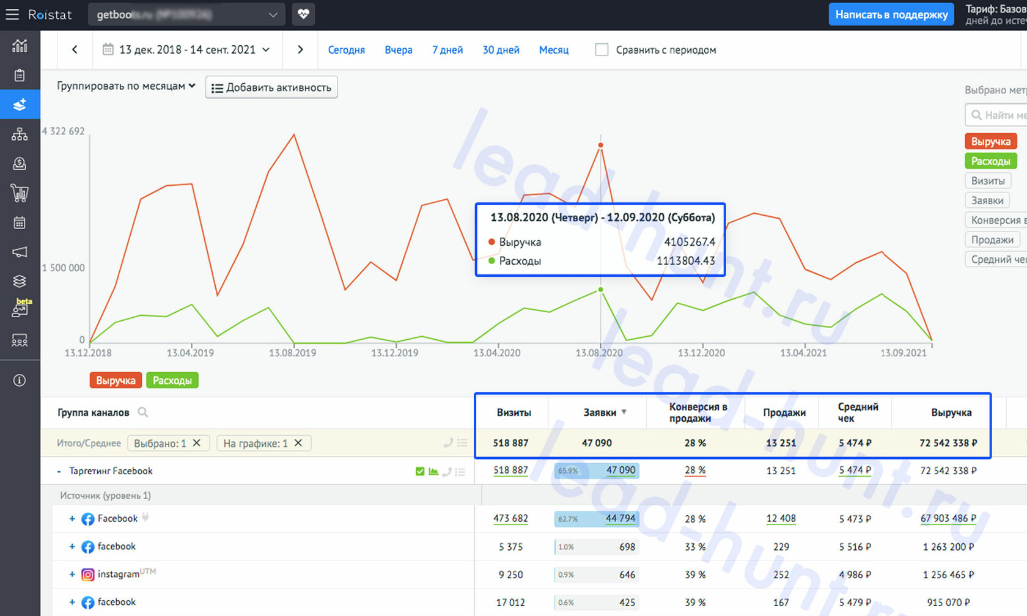Click phone icon in Таргетинг Facebook row
Image resolution: width=1027 pixels, height=616 pixels.
447,471
